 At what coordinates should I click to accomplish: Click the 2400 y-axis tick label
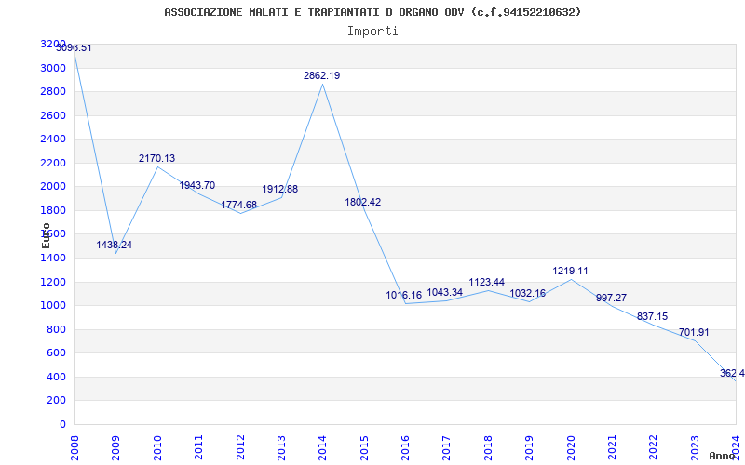tap(53, 139)
